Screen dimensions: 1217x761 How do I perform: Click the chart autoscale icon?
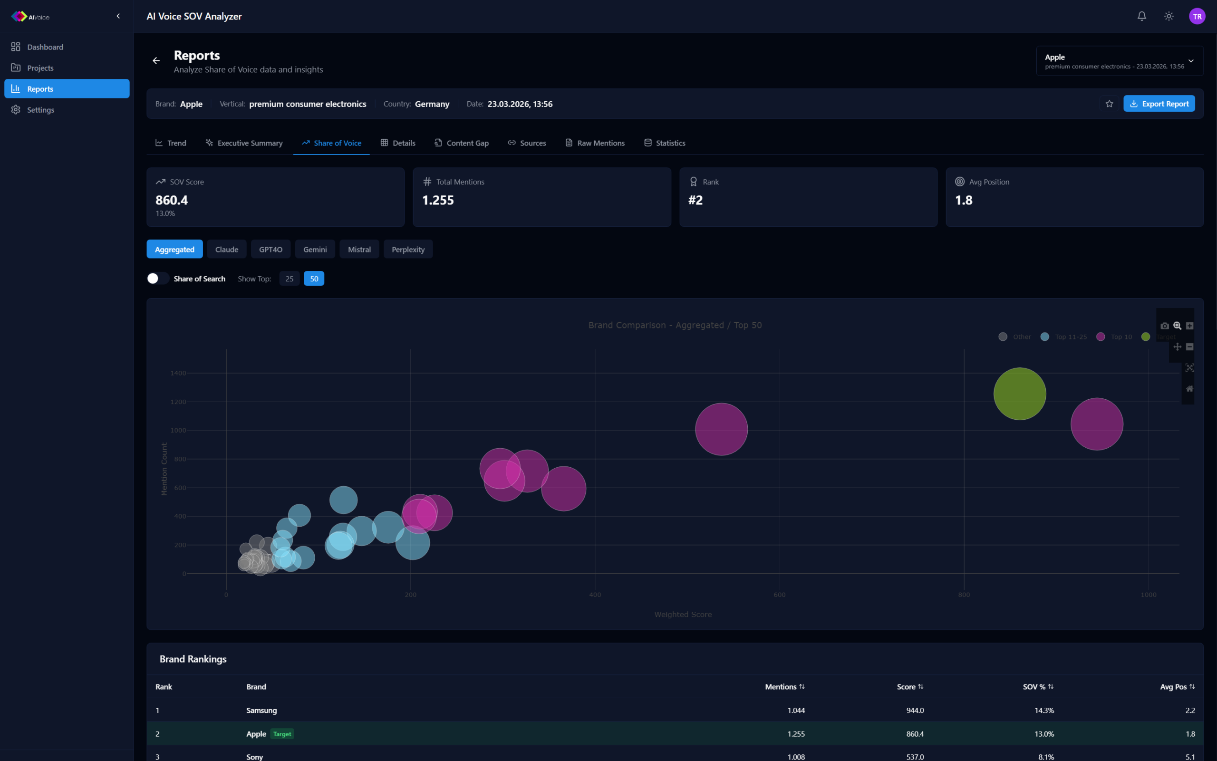(1189, 368)
